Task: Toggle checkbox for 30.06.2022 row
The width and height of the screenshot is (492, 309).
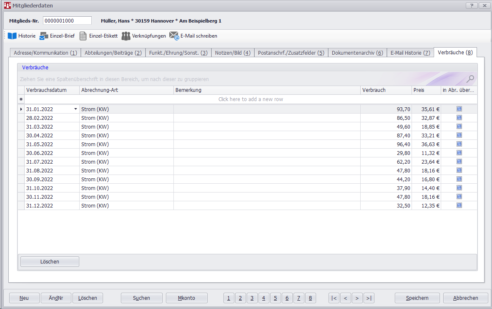Action: coord(459,153)
